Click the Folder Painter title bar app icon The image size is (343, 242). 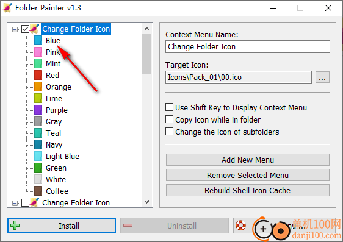coord(7,8)
